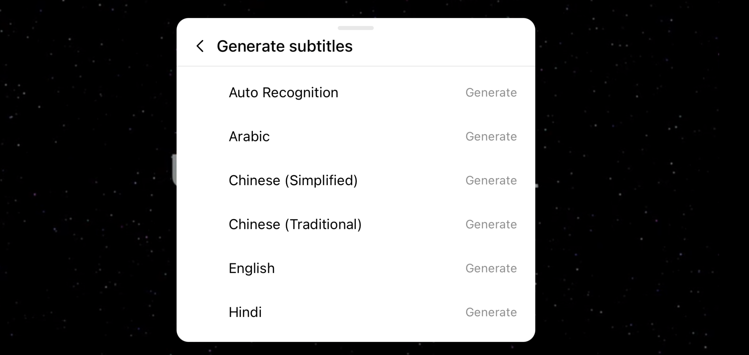
Task: Scroll down to see more language options
Action: tap(356, 239)
